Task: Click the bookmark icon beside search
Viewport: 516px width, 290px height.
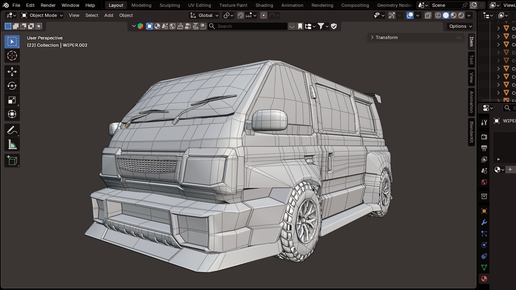Action: click(x=300, y=26)
